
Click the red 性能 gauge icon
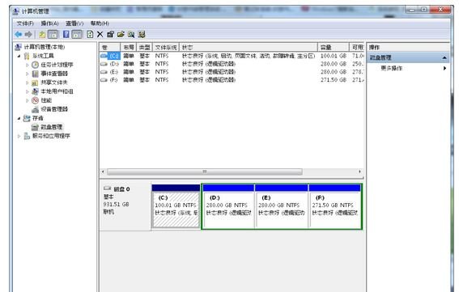click(35, 100)
